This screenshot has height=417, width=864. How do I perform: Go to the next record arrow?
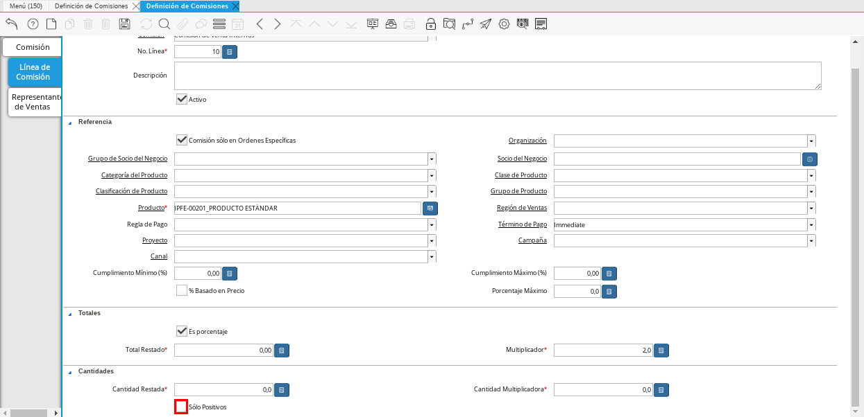pos(278,24)
